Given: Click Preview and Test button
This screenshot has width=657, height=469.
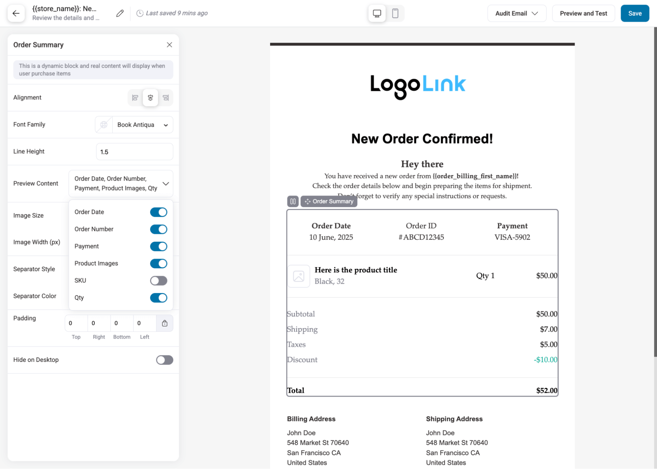Looking at the screenshot, I should pos(583,13).
